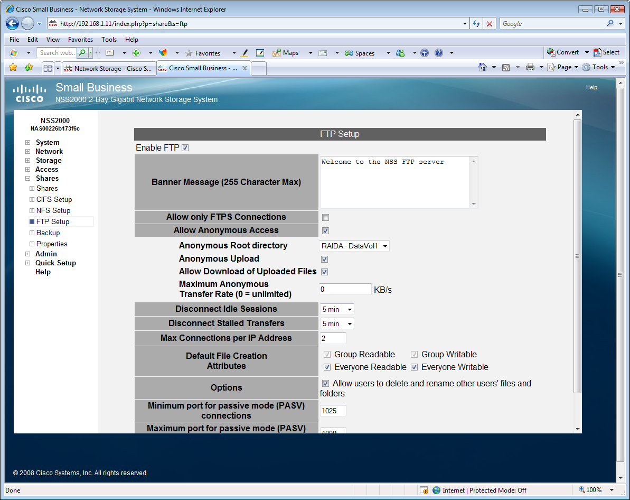
Task: Click the browser Back arrow button
Action: pos(13,24)
